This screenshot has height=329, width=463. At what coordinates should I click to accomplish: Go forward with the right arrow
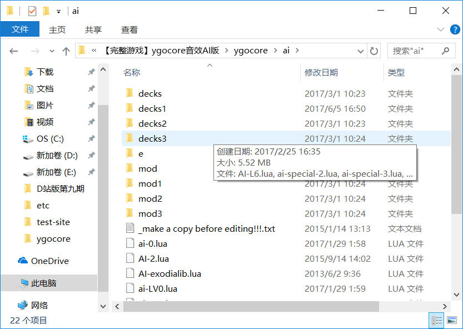click(35, 51)
